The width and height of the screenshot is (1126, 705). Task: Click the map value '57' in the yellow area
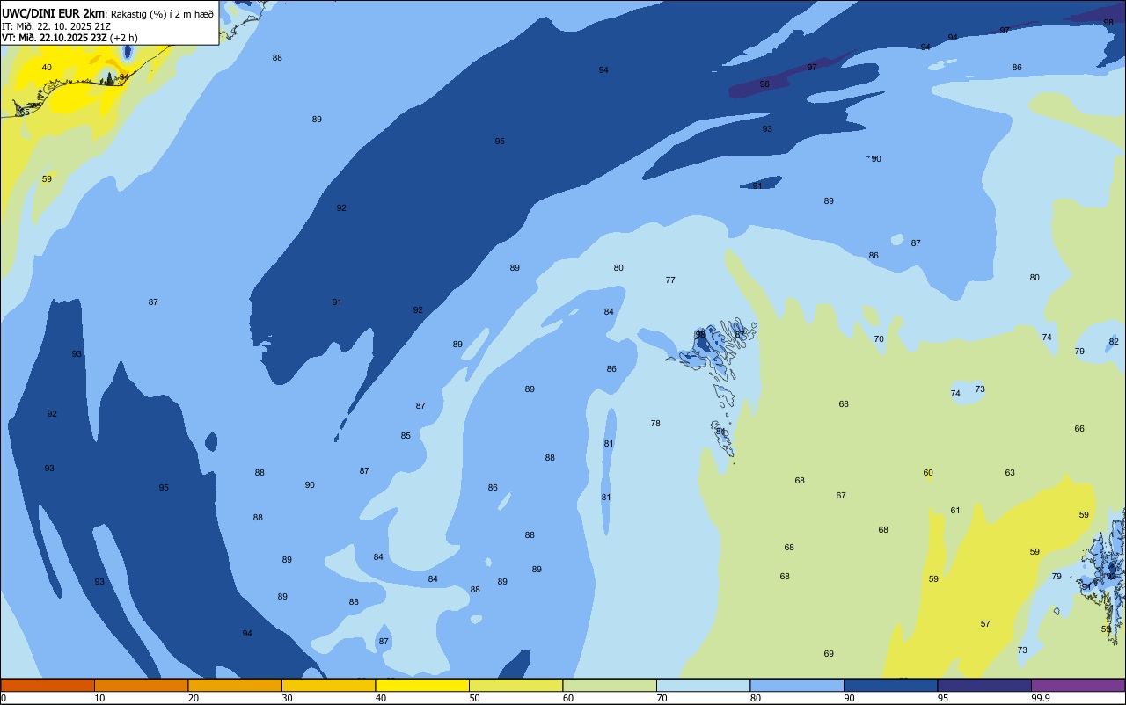[985, 624]
